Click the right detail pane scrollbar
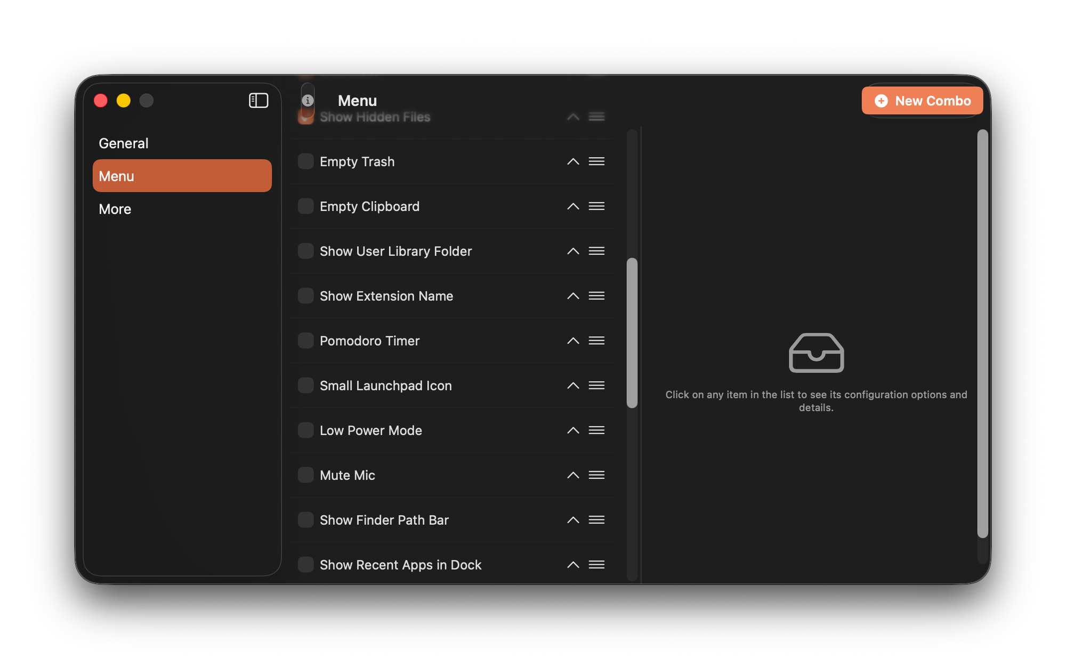Viewport: 1066px width, 659px height. click(982, 333)
